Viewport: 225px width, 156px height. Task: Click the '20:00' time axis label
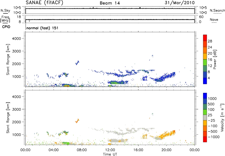[166, 150]
